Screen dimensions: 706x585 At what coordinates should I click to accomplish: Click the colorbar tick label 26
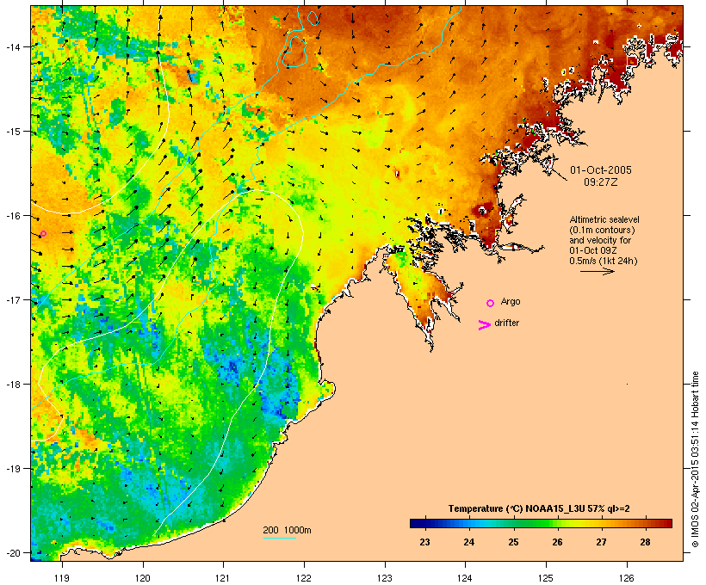[557, 542]
